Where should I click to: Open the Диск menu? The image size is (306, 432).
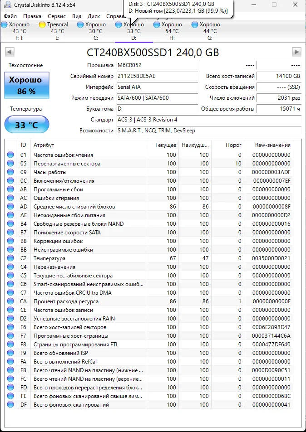click(94, 16)
